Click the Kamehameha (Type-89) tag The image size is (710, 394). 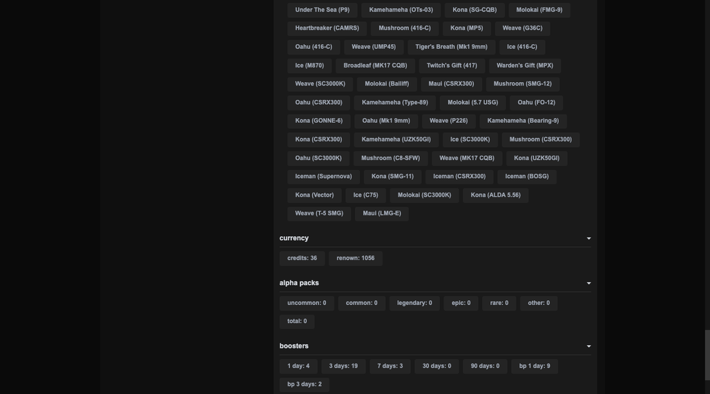click(395, 103)
